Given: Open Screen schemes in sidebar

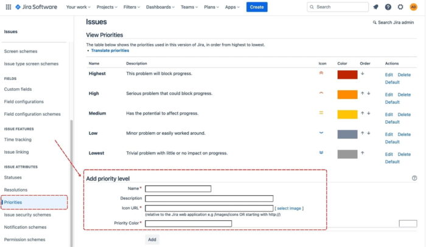Looking at the screenshot, I should (x=21, y=51).
